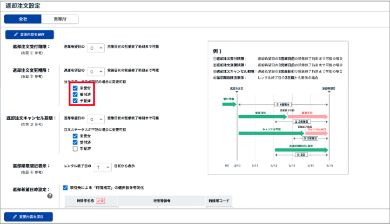The image size is (390, 224).
Task: Click the pencil icon on the bottom 変更内容を保存 button
Action: point(15,217)
